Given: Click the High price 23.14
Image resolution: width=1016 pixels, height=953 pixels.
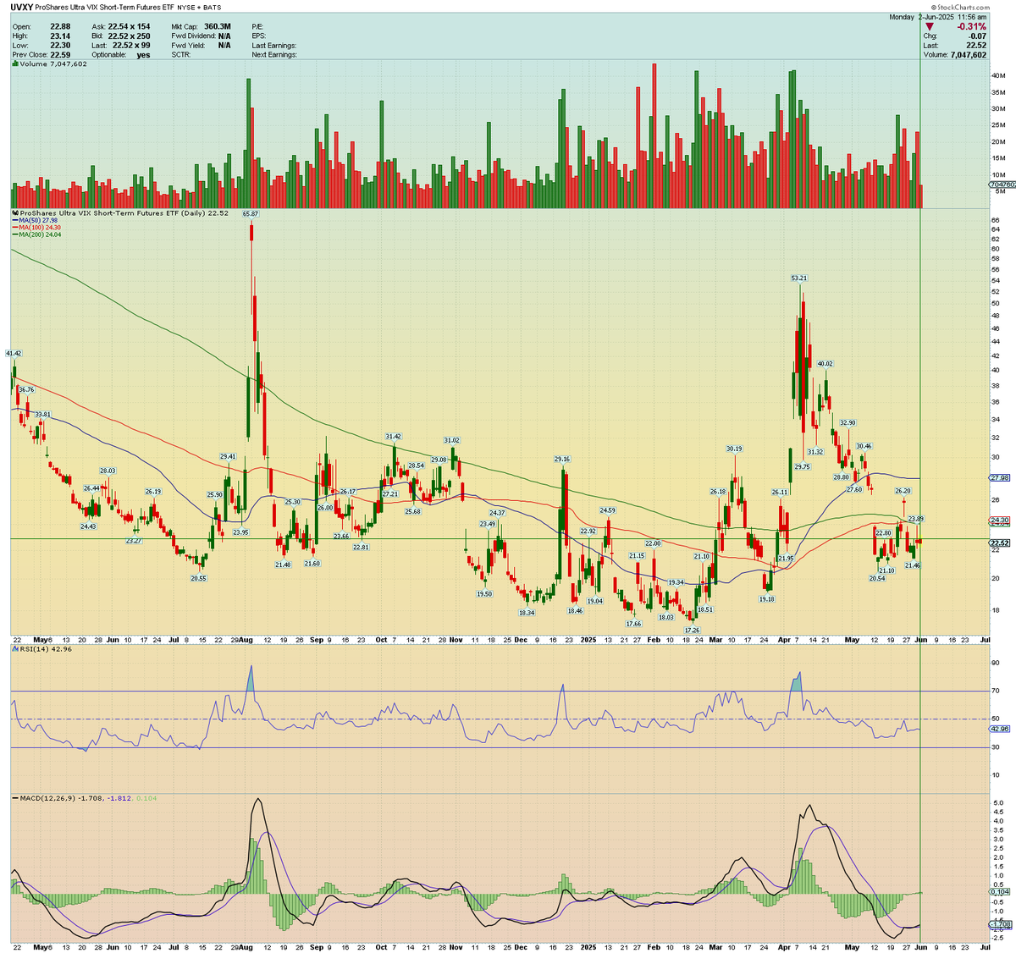Looking at the screenshot, I should pos(60,36).
